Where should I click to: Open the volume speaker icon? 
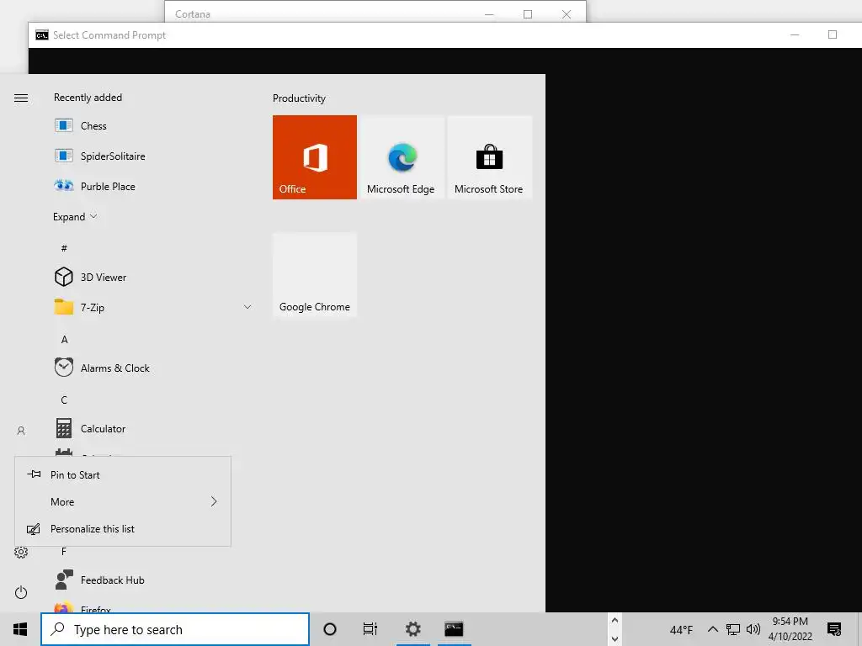click(753, 629)
